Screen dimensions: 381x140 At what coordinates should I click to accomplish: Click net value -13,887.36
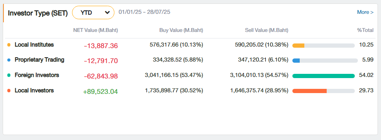(x=101, y=46)
